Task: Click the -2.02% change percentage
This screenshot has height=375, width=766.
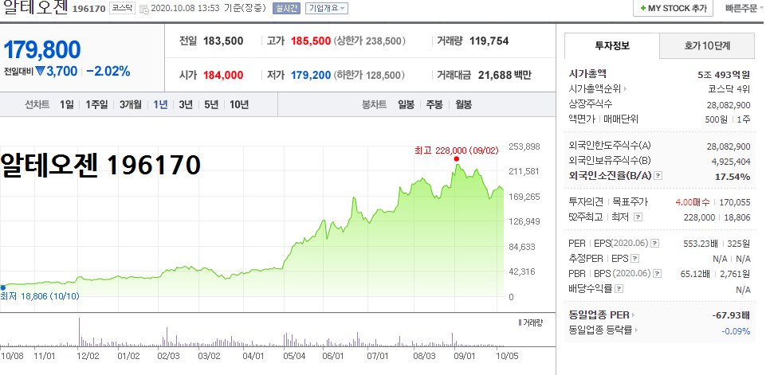Action: pos(108,72)
